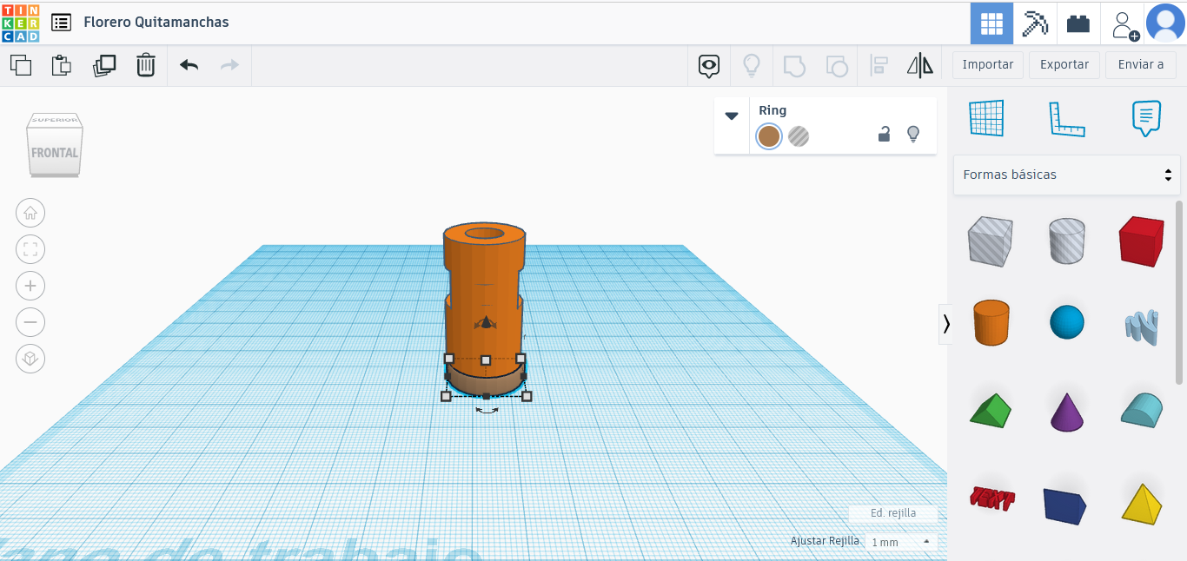The width and height of the screenshot is (1187, 561).
Task: Select the red Text shape
Action: click(x=991, y=498)
